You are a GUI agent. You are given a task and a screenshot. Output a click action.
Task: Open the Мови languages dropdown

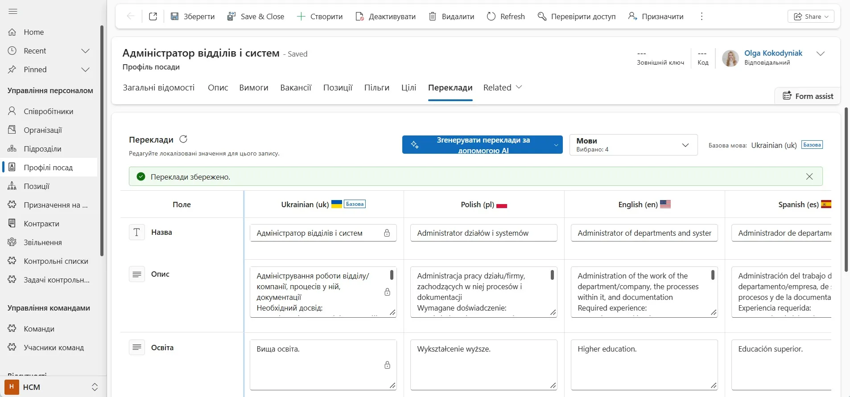point(633,145)
